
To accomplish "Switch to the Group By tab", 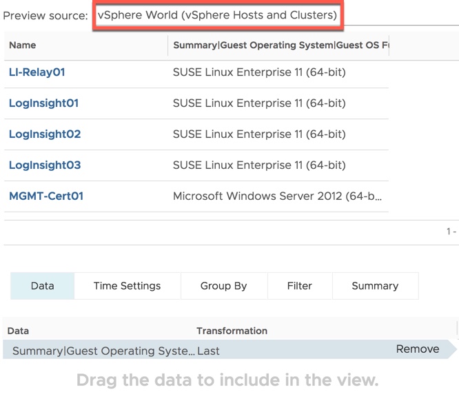I will (224, 286).
